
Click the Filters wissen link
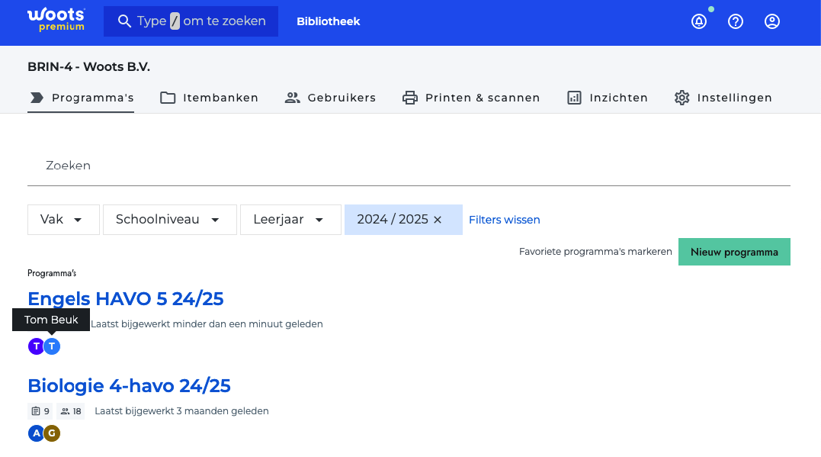tap(504, 220)
